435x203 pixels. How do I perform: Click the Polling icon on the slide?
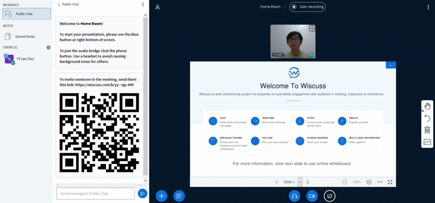point(255,141)
